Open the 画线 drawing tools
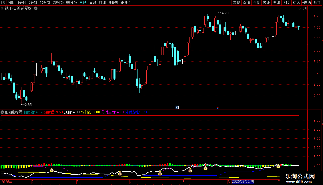This screenshot has height=185, width=323. click(276, 3)
